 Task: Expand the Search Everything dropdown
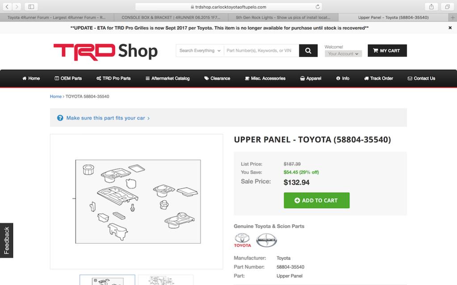click(x=200, y=51)
